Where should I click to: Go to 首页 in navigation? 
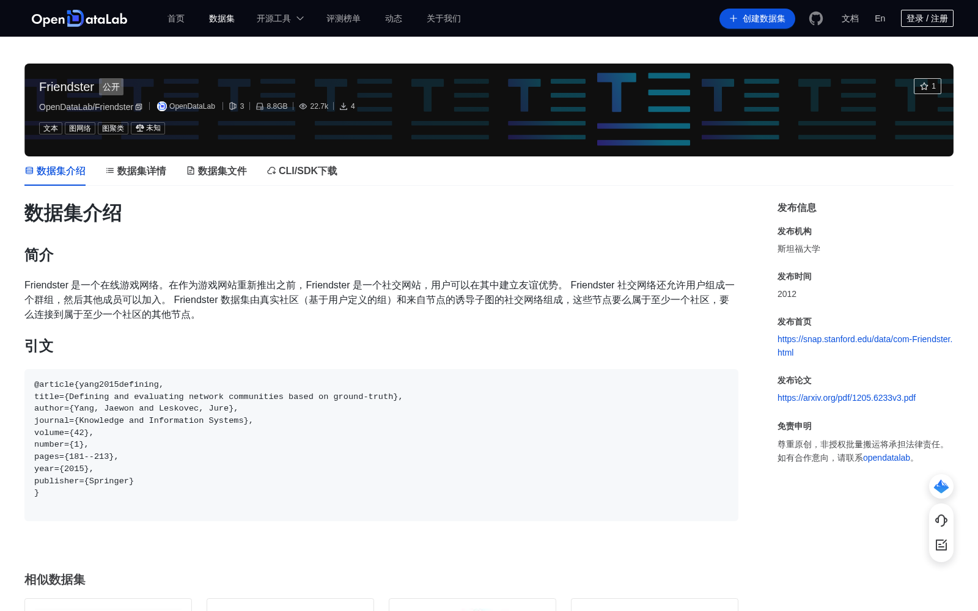coord(176,18)
